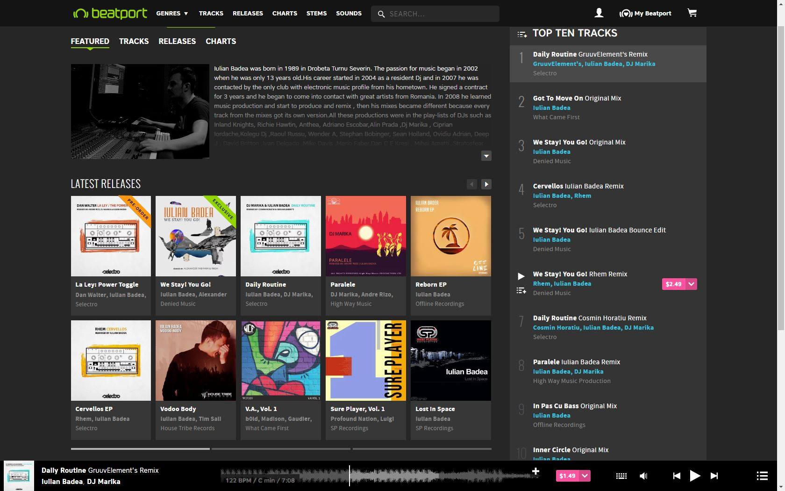Show previous latest releases page
Image resolution: width=785 pixels, height=491 pixels.
point(471,184)
